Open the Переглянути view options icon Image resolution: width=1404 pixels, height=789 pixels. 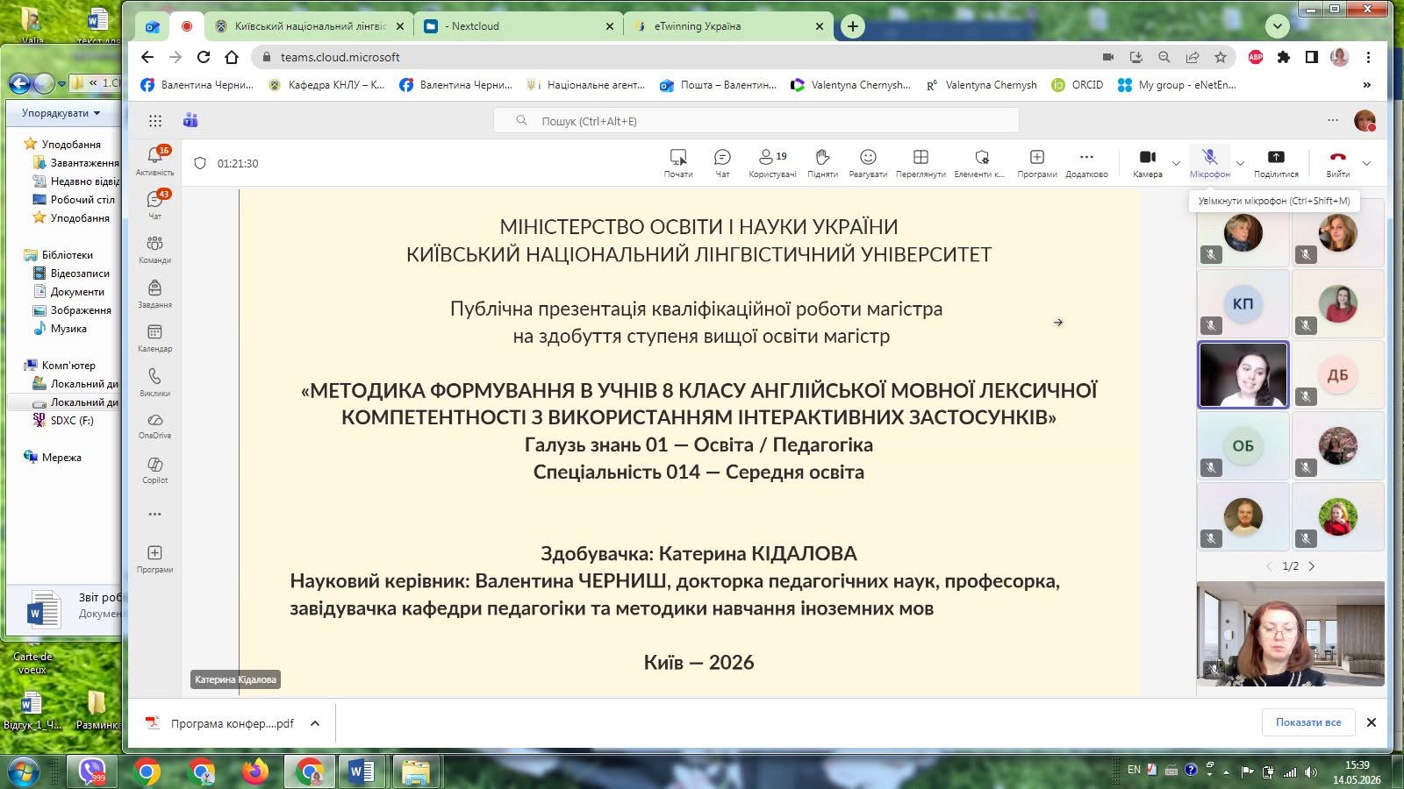tap(920, 162)
